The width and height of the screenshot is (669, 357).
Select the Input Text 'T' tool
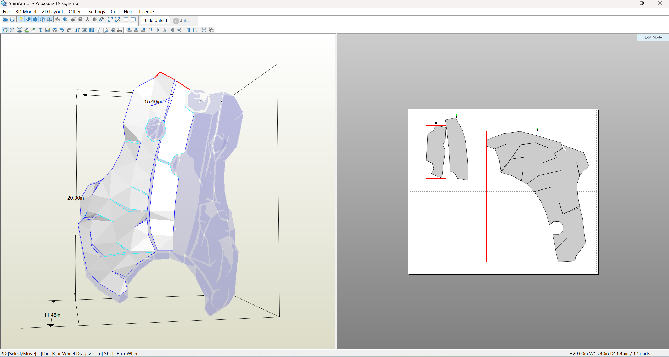41,30
